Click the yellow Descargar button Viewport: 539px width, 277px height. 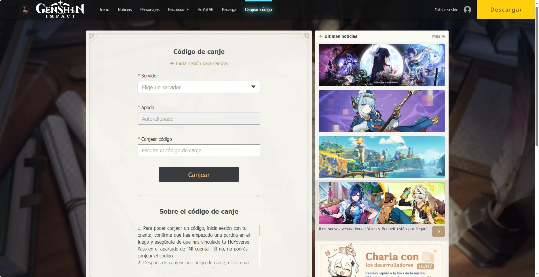pyautogui.click(x=506, y=10)
